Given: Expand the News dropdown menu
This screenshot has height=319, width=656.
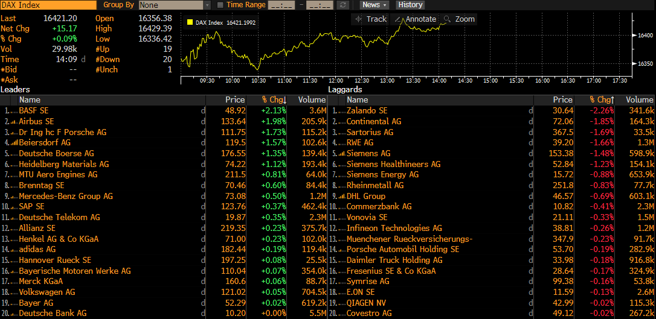Looking at the screenshot, I should (374, 5).
